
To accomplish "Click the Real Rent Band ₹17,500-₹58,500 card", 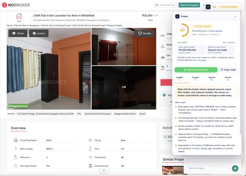I will [191, 50].
